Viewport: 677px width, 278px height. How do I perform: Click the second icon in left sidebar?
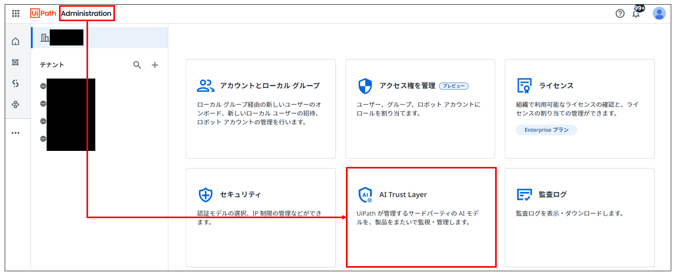16,63
